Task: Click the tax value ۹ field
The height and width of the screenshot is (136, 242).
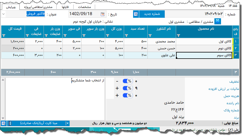Action: pyautogui.click(x=136, y=88)
